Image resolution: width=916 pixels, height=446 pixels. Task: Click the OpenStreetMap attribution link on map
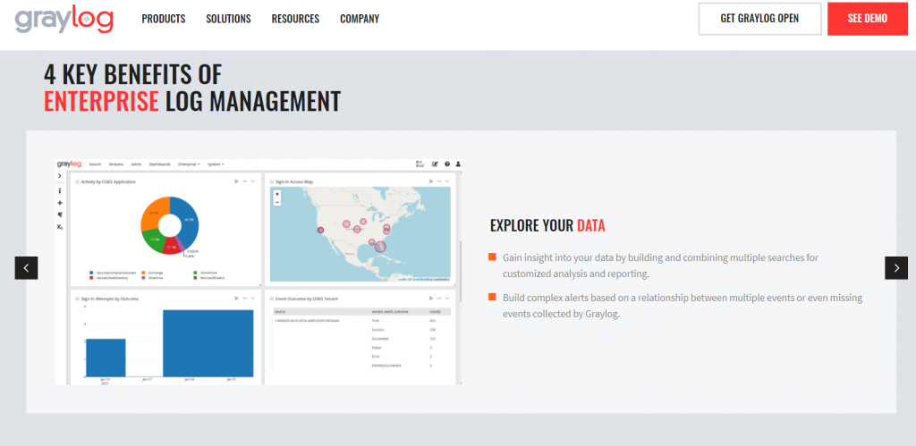(x=422, y=279)
